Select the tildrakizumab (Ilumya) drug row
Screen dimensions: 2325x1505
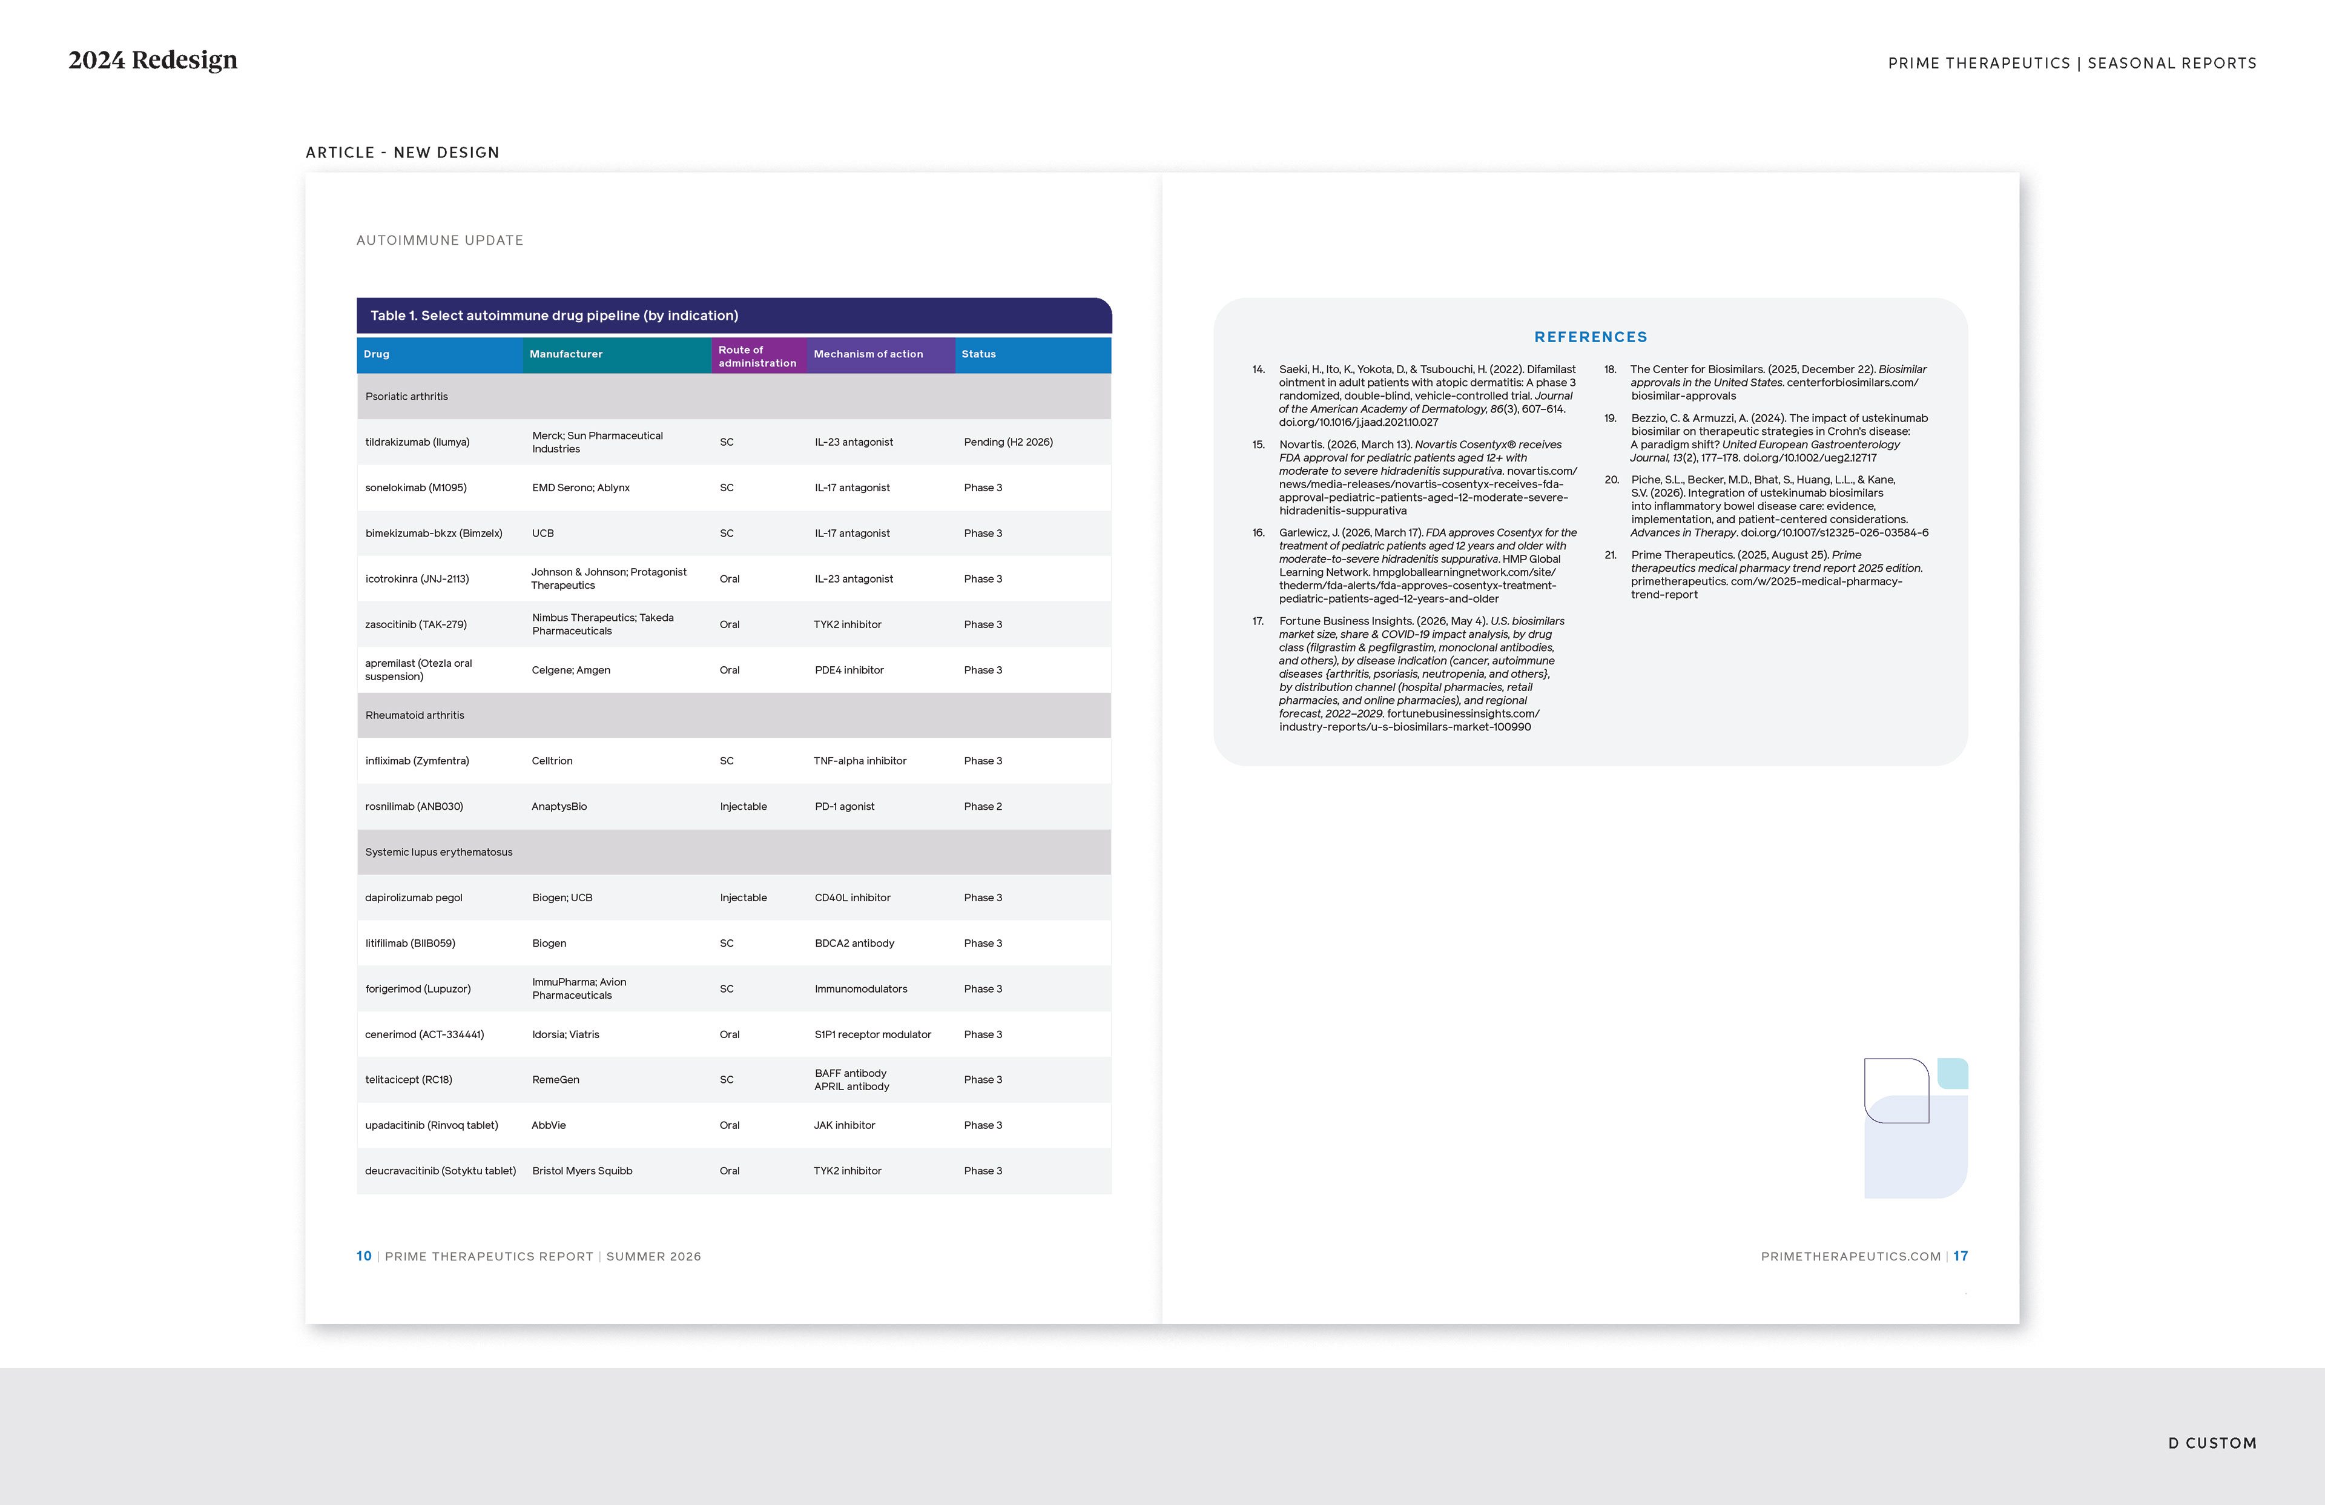734,442
